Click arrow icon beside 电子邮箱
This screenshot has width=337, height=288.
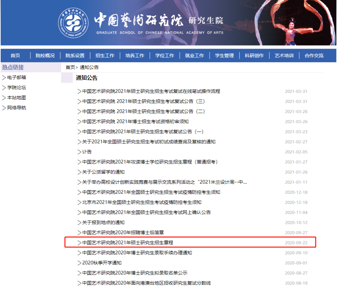pos(4,78)
